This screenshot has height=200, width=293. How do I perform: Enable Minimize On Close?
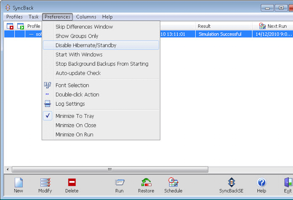(101, 125)
